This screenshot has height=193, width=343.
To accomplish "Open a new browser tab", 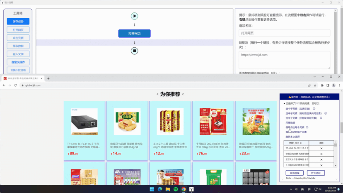I will coord(48,78).
